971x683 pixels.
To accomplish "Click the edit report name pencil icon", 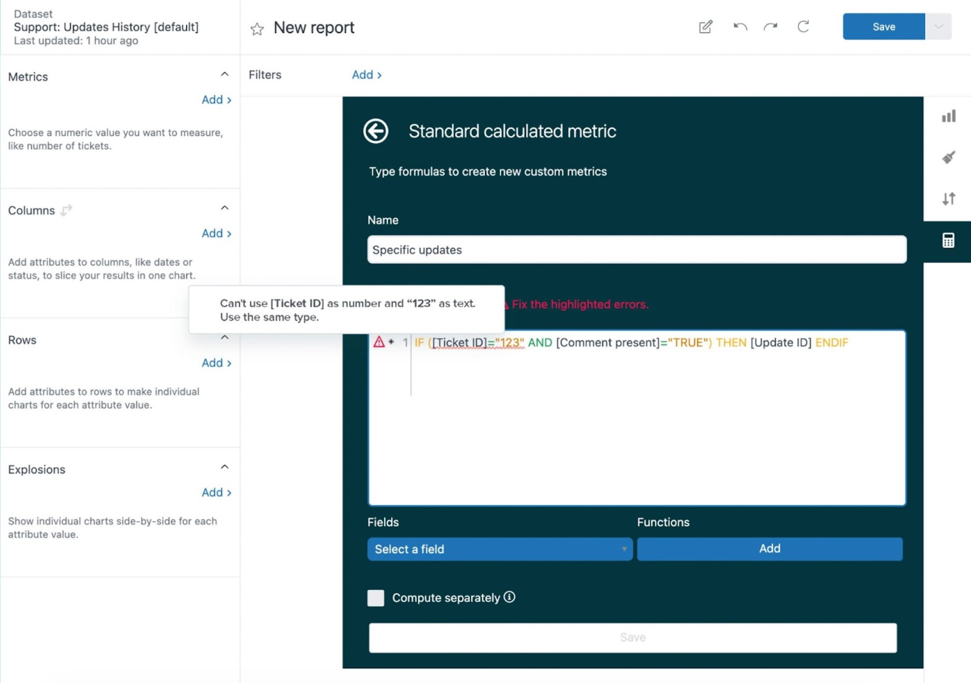I will click(x=705, y=27).
